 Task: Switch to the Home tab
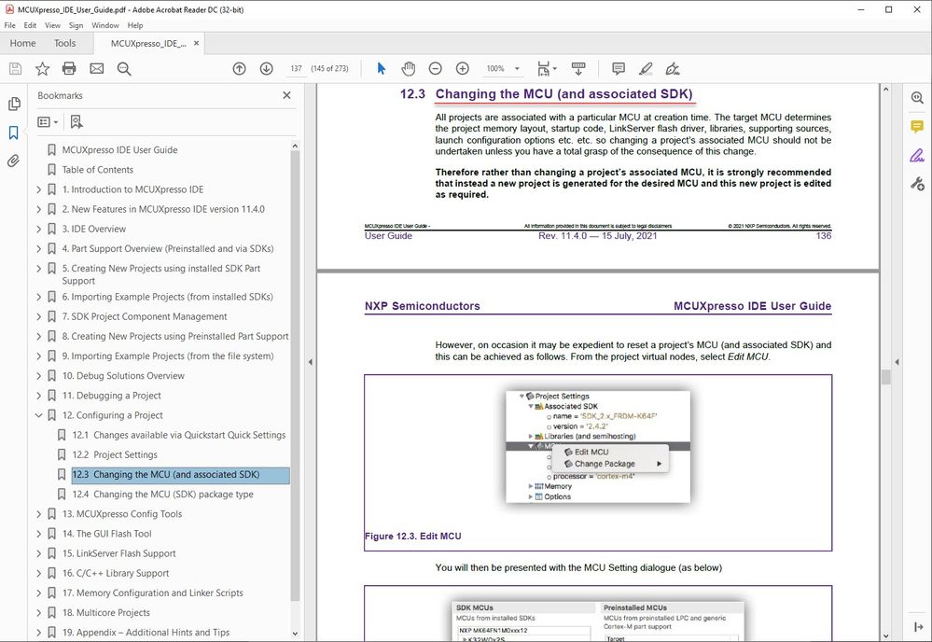point(22,43)
